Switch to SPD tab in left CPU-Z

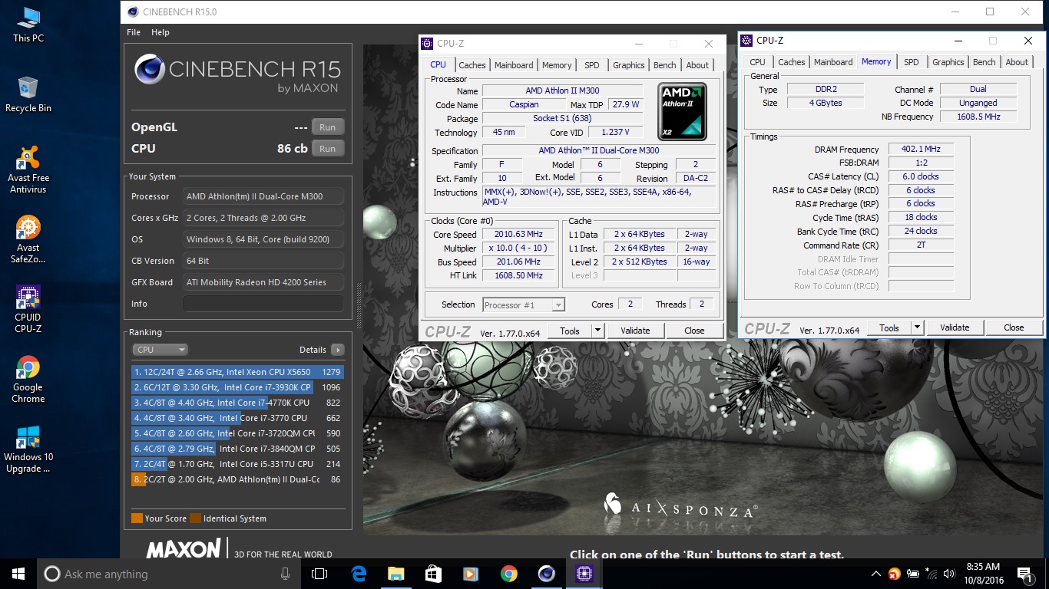[x=592, y=65]
